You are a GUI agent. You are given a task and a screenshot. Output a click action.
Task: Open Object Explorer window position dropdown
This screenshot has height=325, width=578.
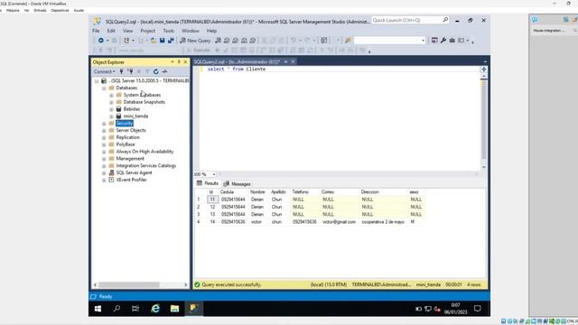[x=172, y=62]
